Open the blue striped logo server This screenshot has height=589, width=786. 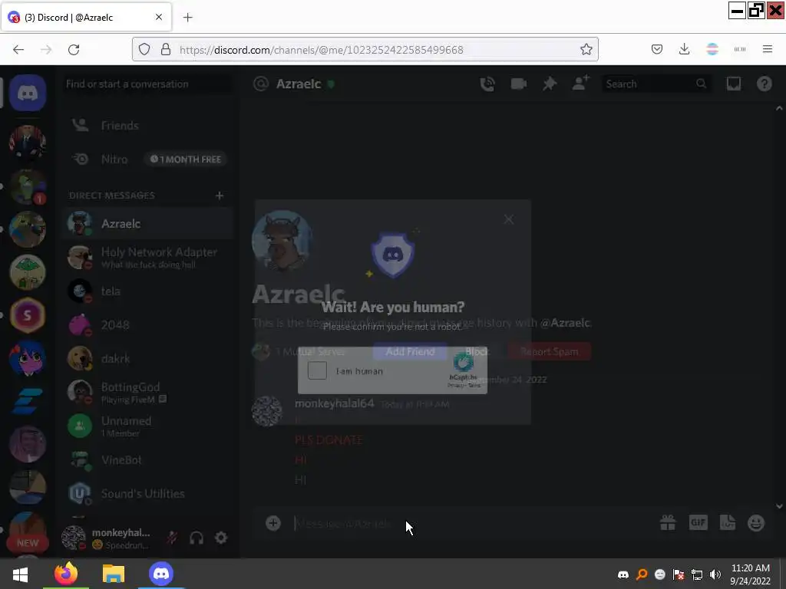pos(28,401)
